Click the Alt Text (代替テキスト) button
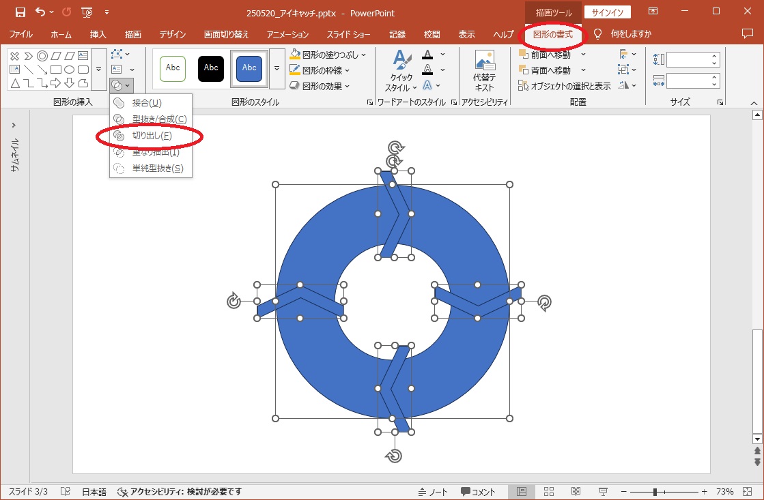Viewport: 764px width, 500px height. (x=484, y=70)
